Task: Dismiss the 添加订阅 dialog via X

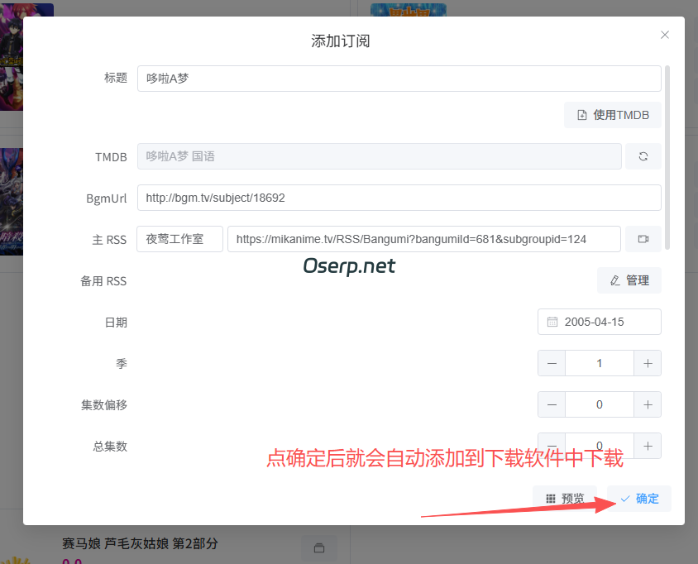Action: click(x=664, y=35)
